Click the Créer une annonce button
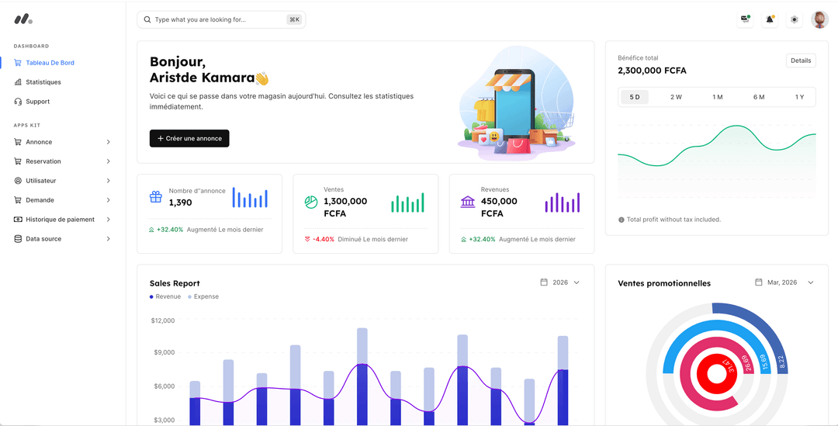The width and height of the screenshot is (838, 426). tap(189, 138)
